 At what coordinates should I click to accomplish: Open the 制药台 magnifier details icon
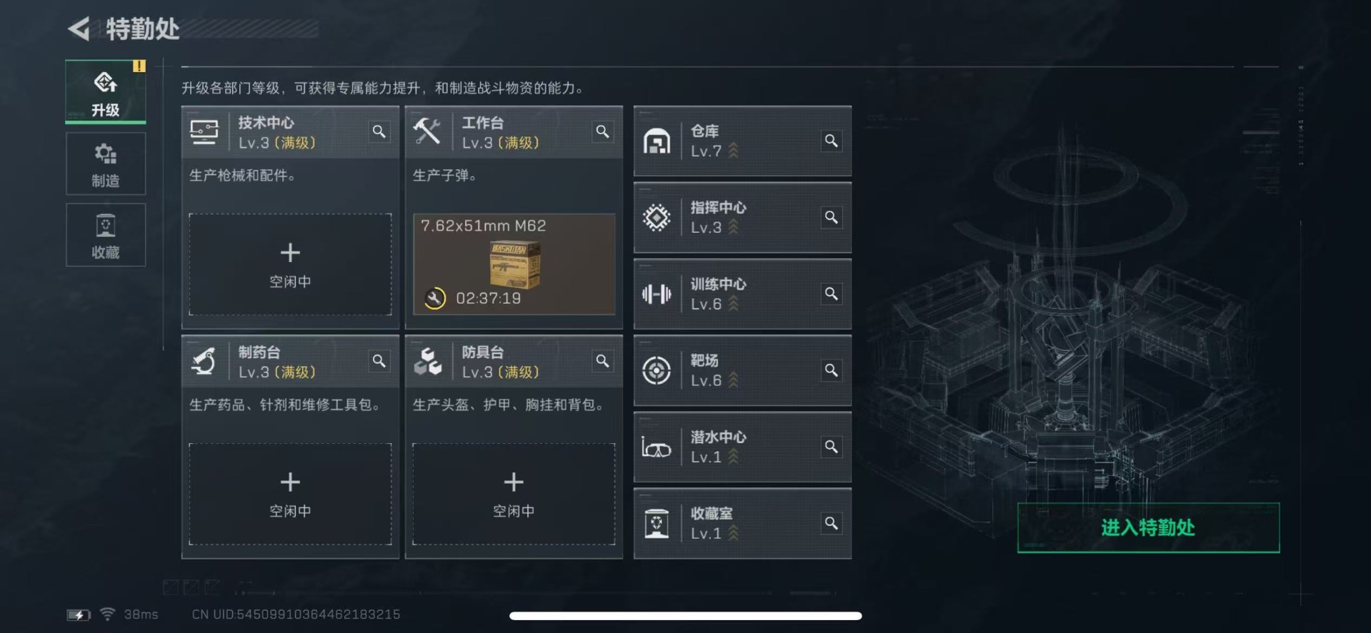coord(379,361)
